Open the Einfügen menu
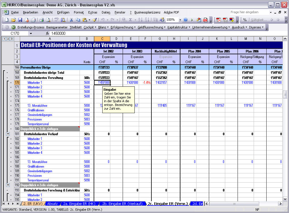289x213 pixels. (63, 12)
